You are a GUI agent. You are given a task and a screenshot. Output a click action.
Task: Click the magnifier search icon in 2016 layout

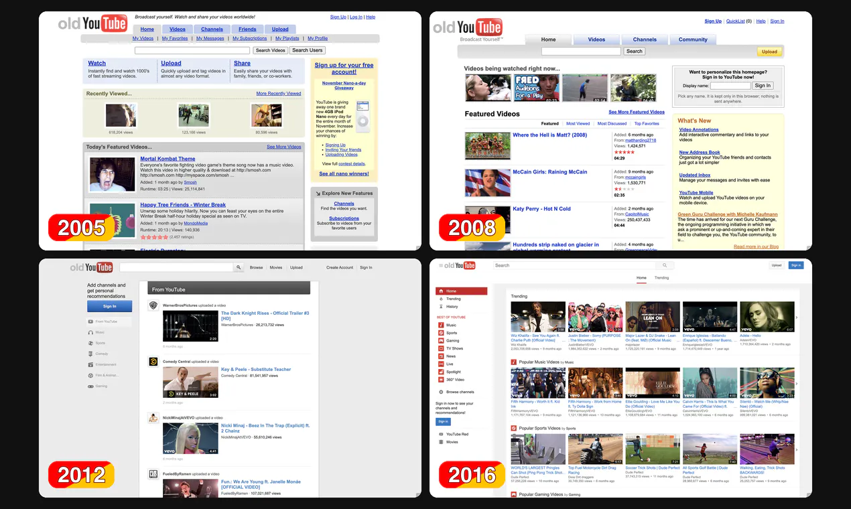pos(665,266)
